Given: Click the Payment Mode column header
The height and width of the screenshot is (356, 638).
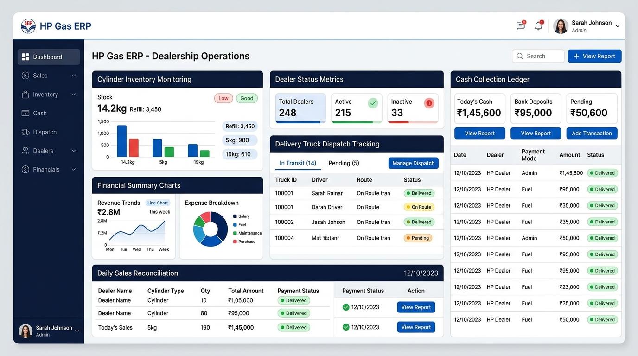Looking at the screenshot, I should tap(533, 155).
